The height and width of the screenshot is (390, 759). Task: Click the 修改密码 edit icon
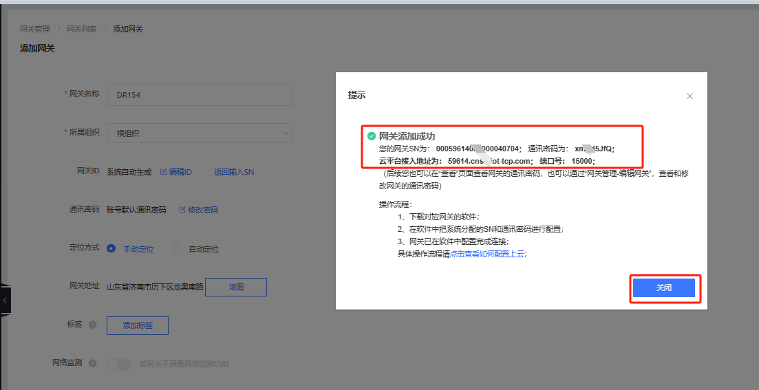[182, 210]
